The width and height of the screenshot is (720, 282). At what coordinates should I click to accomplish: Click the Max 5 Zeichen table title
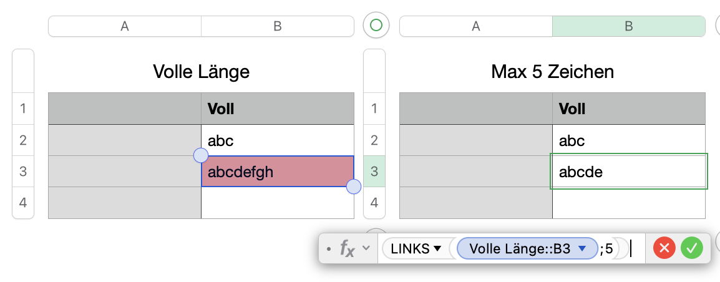tap(552, 72)
